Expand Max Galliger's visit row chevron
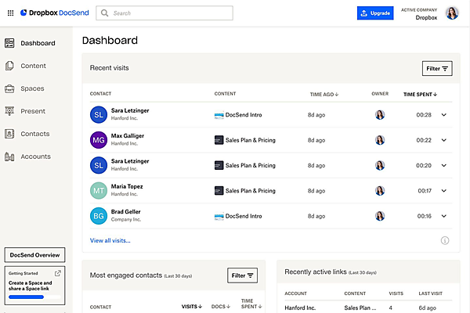The height and width of the screenshot is (313, 470). click(x=444, y=140)
